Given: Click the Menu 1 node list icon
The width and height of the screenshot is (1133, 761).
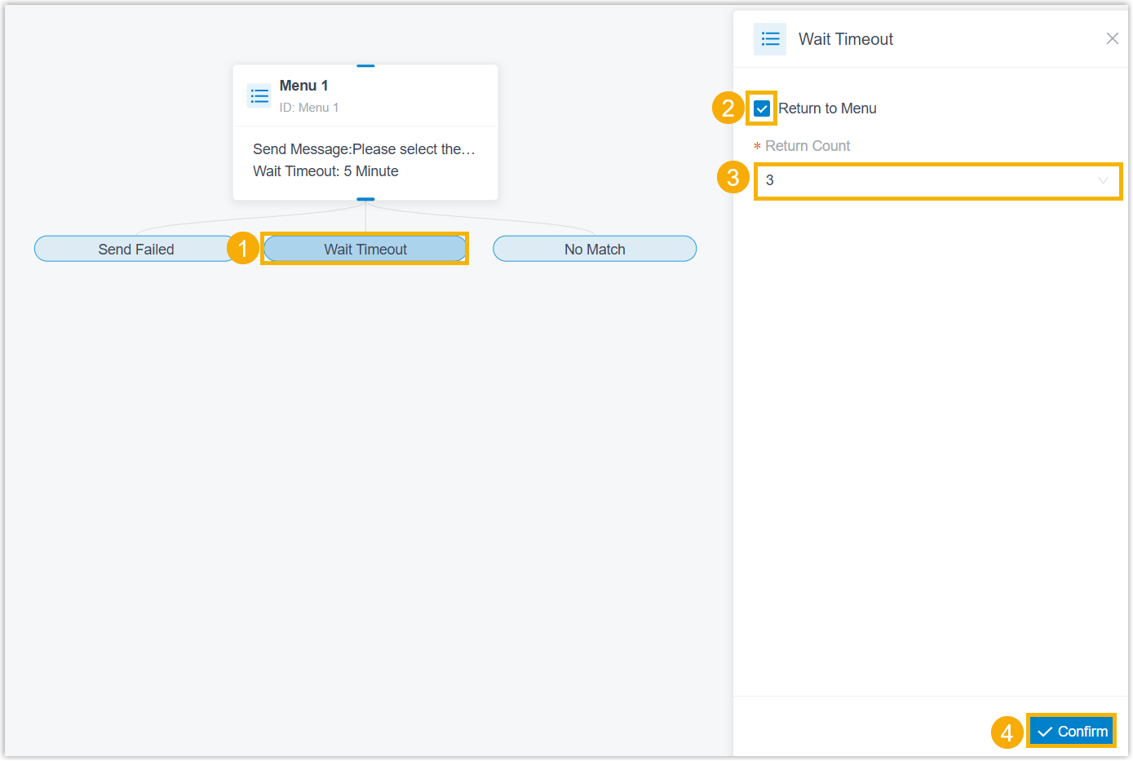Looking at the screenshot, I should click(x=259, y=96).
